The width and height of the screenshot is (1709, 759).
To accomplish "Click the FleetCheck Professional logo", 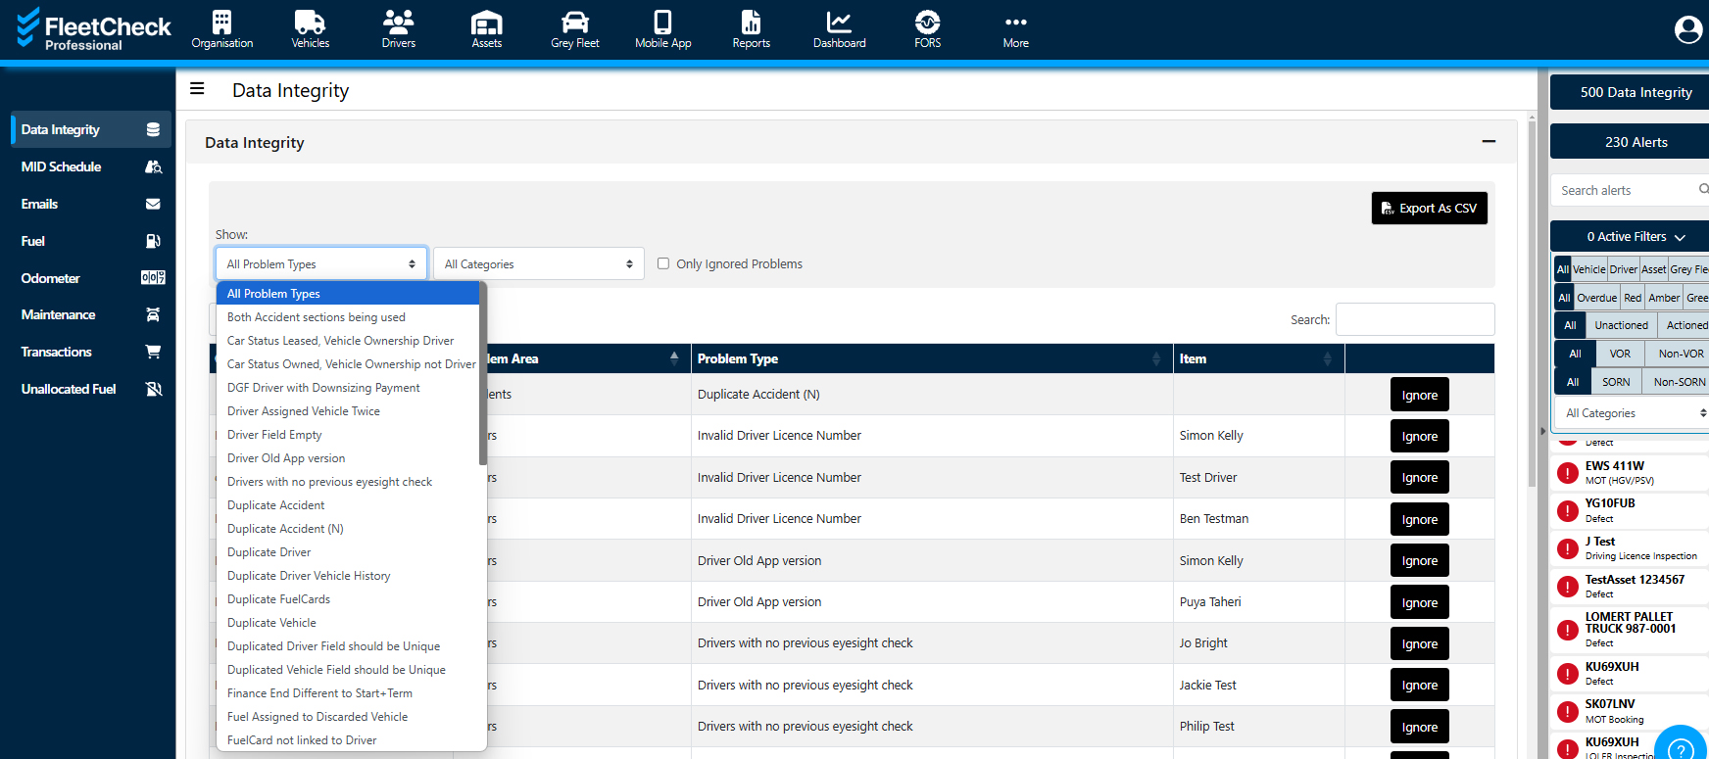I will 93,29.
